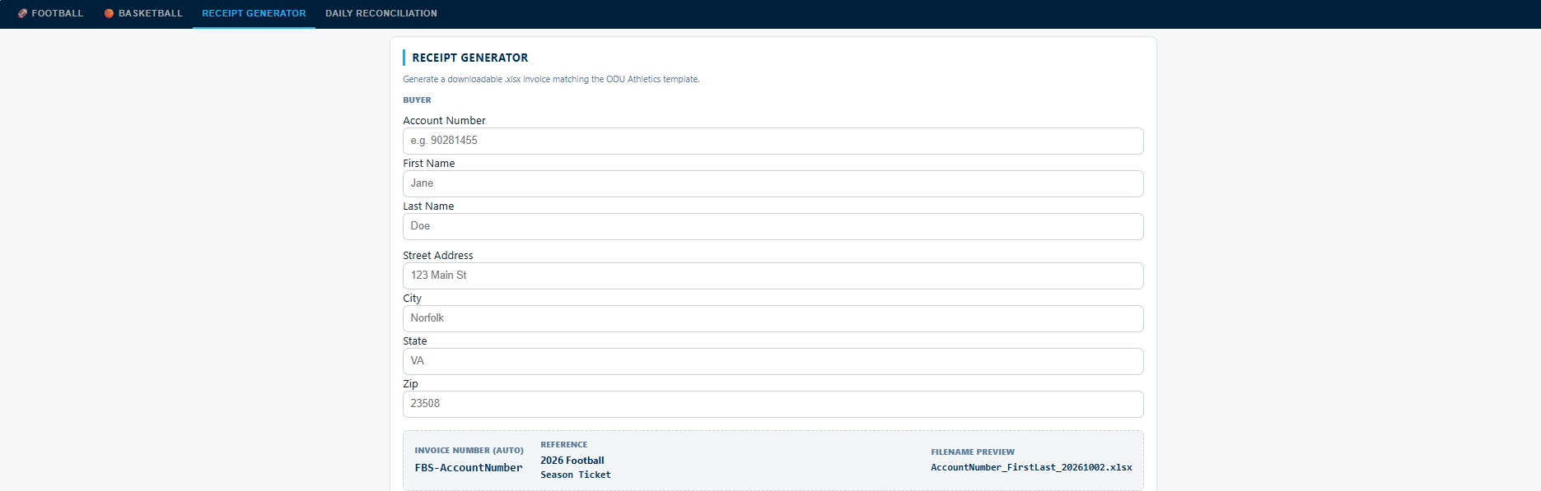The height and width of the screenshot is (491, 1541).
Task: Click the filename preview AccountNumber_FirstLast_20261002.xlsx
Action: [1031, 467]
